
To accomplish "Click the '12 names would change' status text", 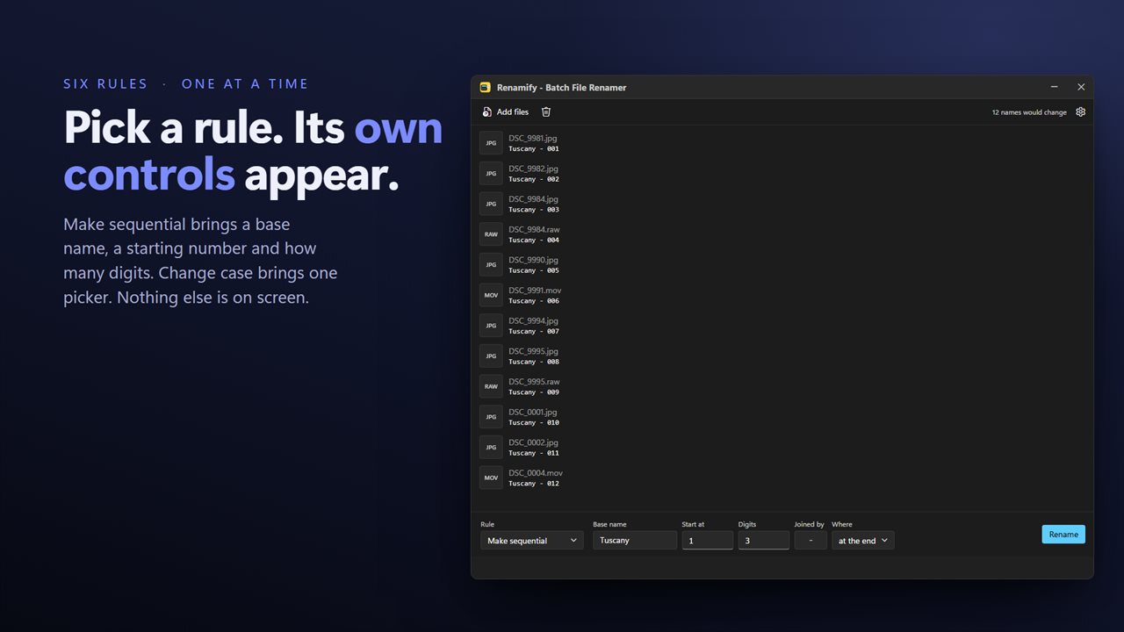I will point(1029,112).
